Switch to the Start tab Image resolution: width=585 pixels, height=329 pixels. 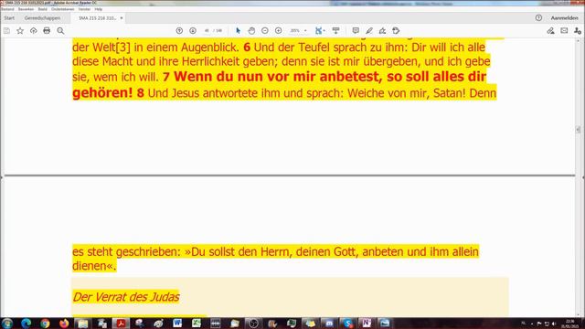pyautogui.click(x=9, y=18)
